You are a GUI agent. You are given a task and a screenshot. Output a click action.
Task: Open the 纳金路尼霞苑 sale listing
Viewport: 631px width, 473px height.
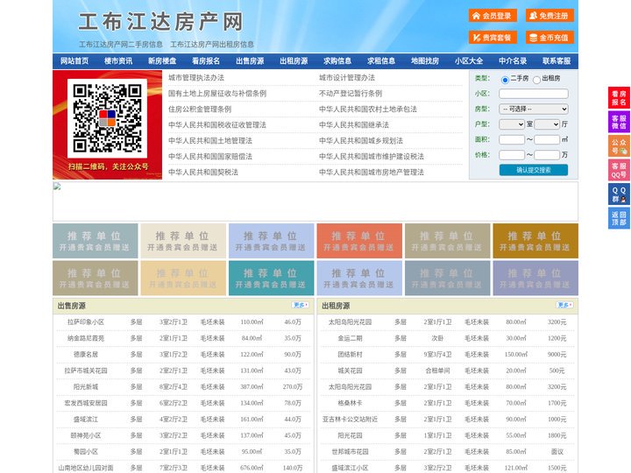coord(86,338)
